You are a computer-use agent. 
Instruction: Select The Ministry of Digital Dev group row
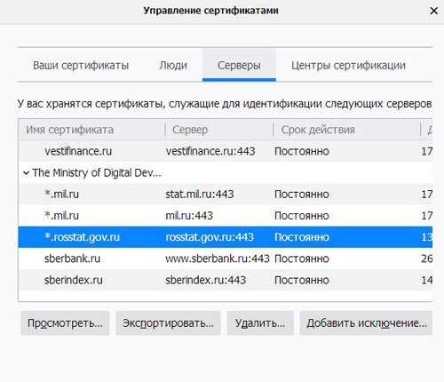(x=226, y=173)
